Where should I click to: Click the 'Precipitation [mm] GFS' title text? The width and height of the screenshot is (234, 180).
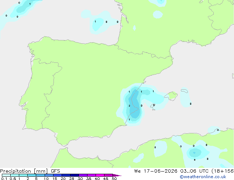click(x=30, y=171)
